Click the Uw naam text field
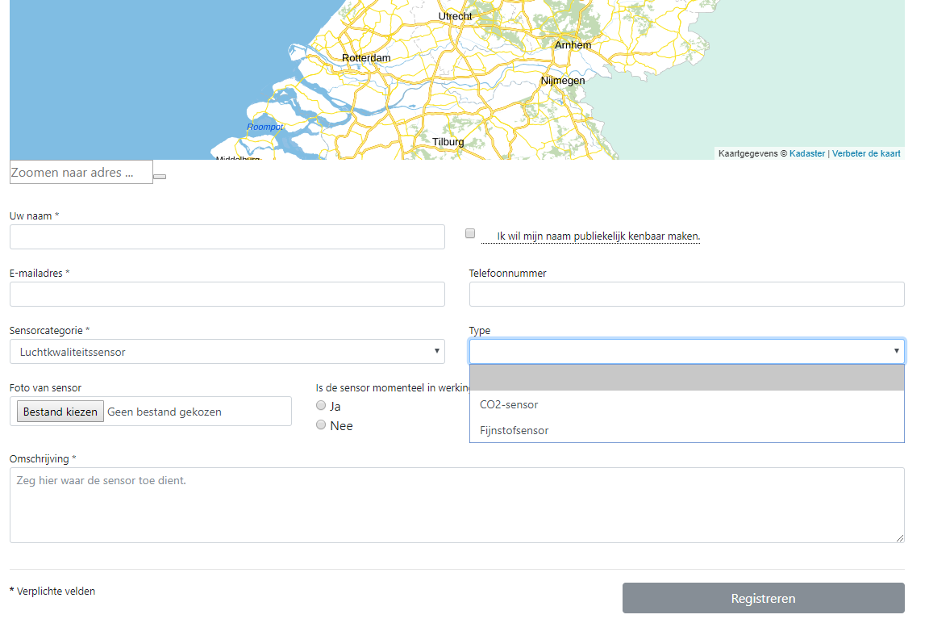The width and height of the screenshot is (929, 623). [227, 237]
